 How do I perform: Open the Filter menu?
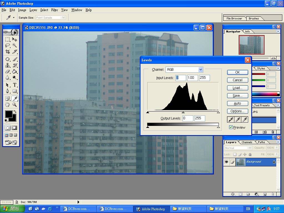click(55, 10)
